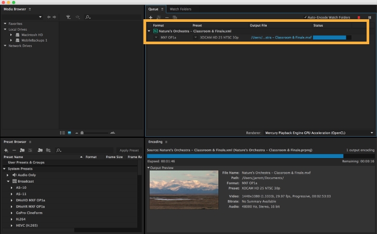Switch Media Browser to list view

point(63,133)
